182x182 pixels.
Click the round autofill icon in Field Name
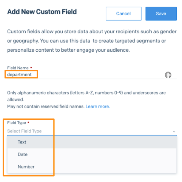click(168, 75)
